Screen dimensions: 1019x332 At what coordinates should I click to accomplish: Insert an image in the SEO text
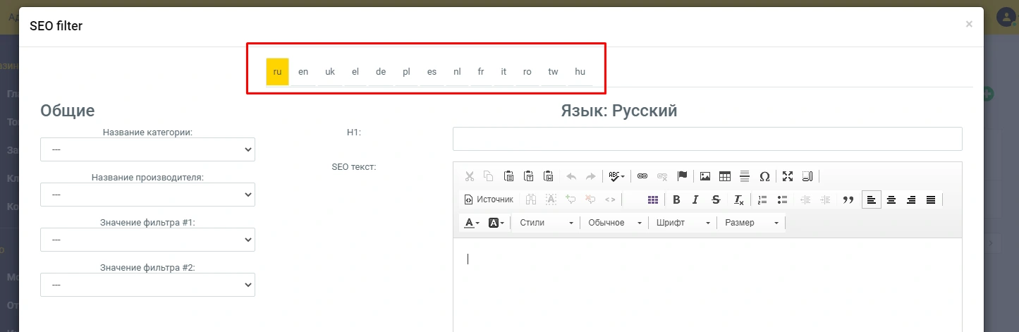[x=704, y=176]
